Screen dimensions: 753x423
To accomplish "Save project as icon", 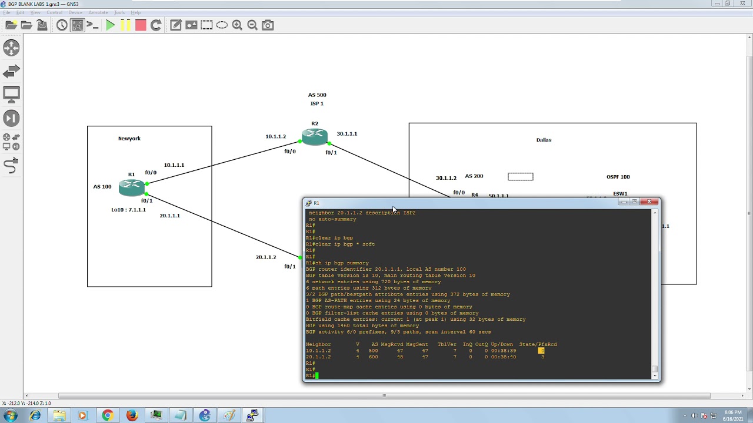I will click(42, 25).
